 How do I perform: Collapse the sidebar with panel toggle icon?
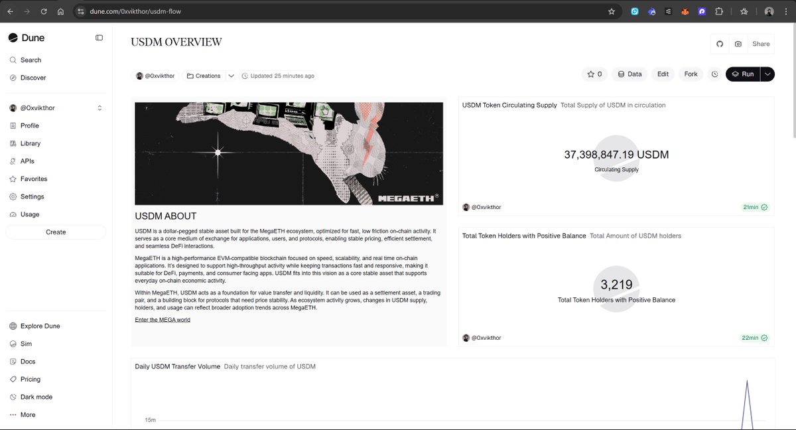99,38
